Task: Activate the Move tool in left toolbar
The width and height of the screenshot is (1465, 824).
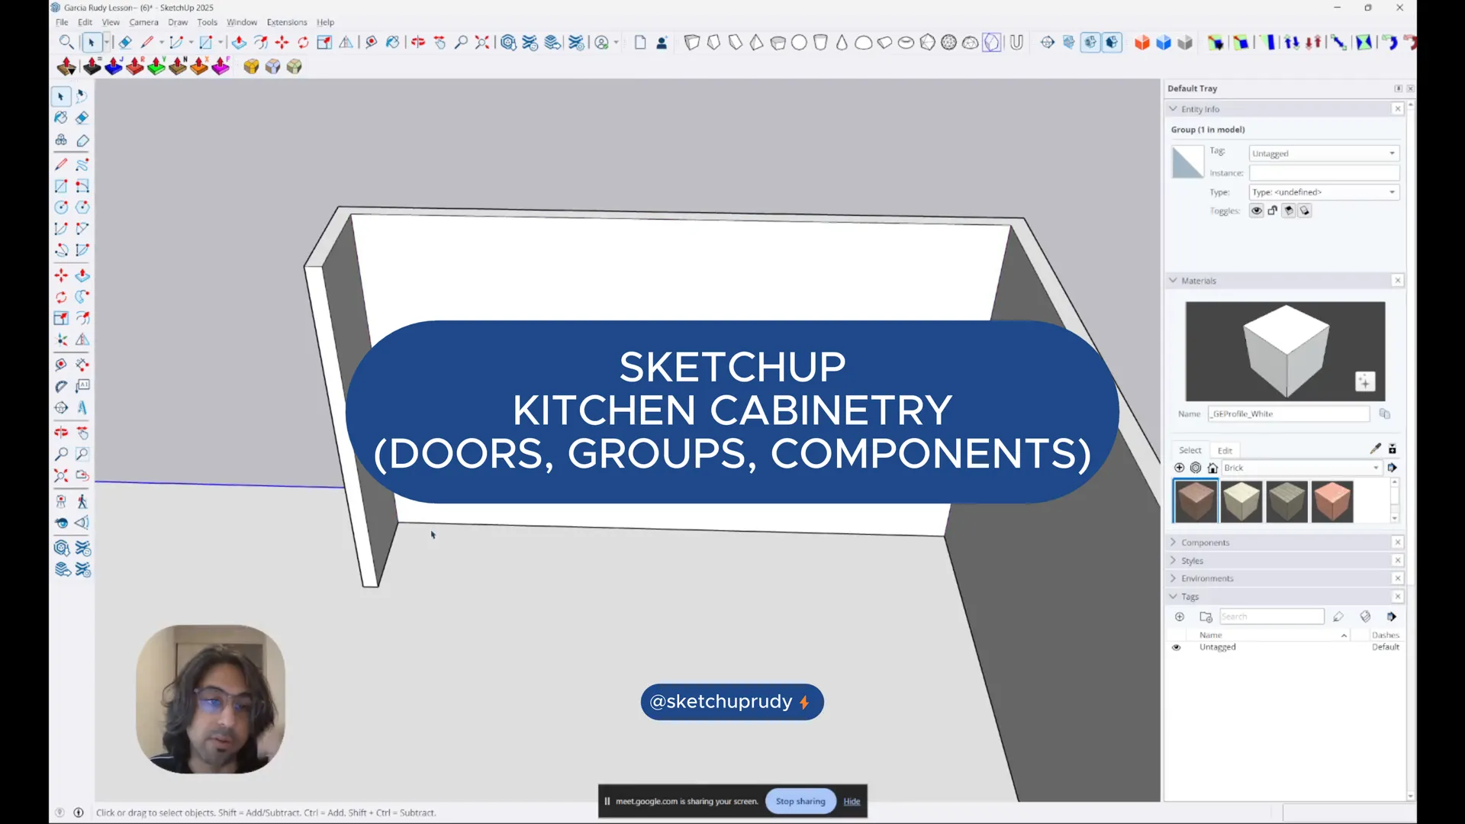Action: tap(61, 275)
